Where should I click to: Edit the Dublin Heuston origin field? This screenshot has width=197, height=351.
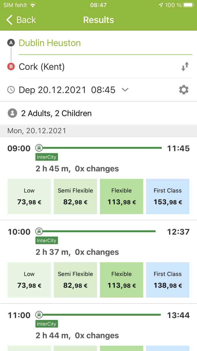click(x=50, y=43)
